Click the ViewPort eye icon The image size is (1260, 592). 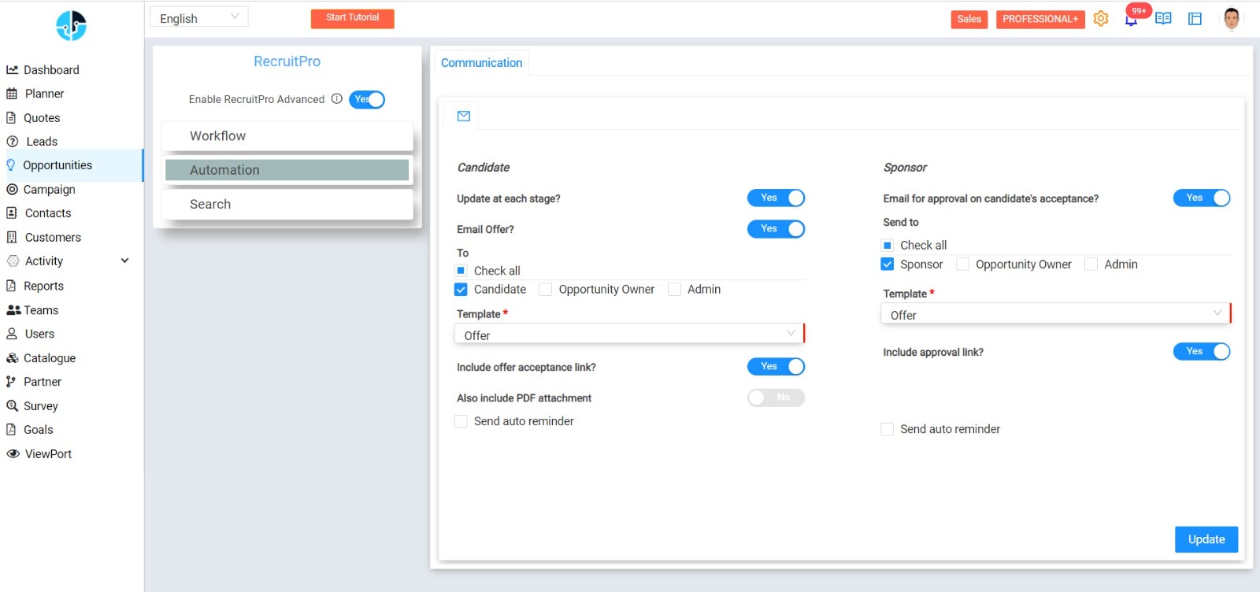click(x=13, y=454)
